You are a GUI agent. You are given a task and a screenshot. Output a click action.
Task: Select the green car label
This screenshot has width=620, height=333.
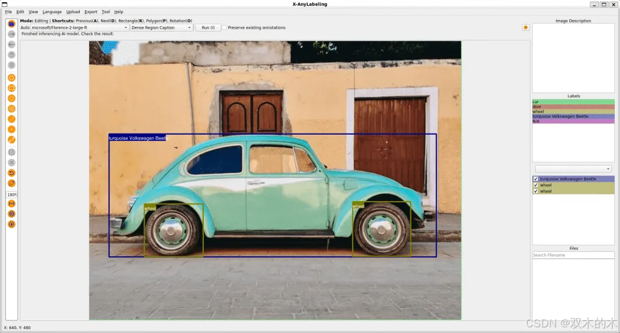pyautogui.click(x=573, y=102)
